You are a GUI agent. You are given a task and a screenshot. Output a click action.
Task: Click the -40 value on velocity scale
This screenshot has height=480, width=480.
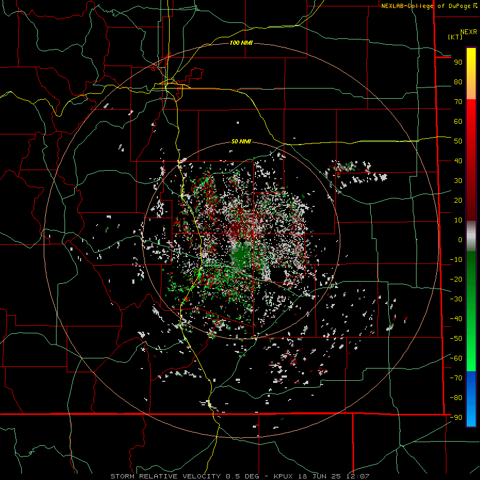pyautogui.click(x=456, y=319)
